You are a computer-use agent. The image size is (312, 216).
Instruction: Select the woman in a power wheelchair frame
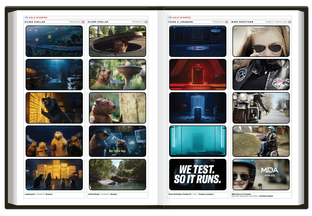click(261, 141)
